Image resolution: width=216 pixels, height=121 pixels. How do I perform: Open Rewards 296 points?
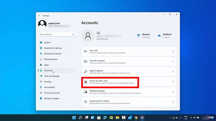point(144,36)
